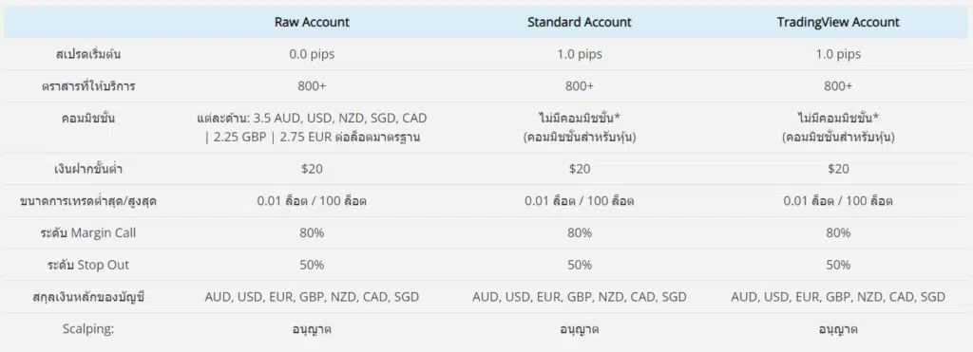Click the เงินฝากขั้นต่ำ row label

click(88, 169)
